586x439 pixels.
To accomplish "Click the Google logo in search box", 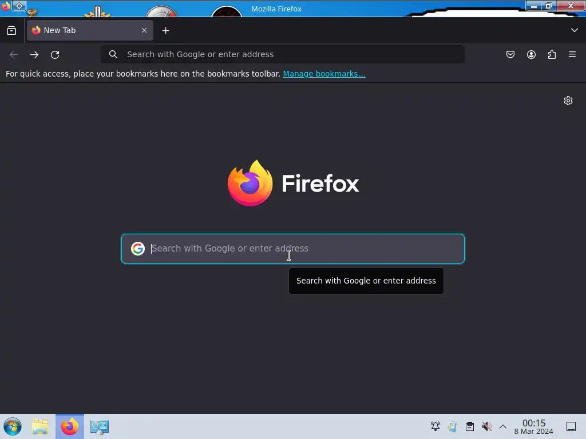I will [x=138, y=249].
